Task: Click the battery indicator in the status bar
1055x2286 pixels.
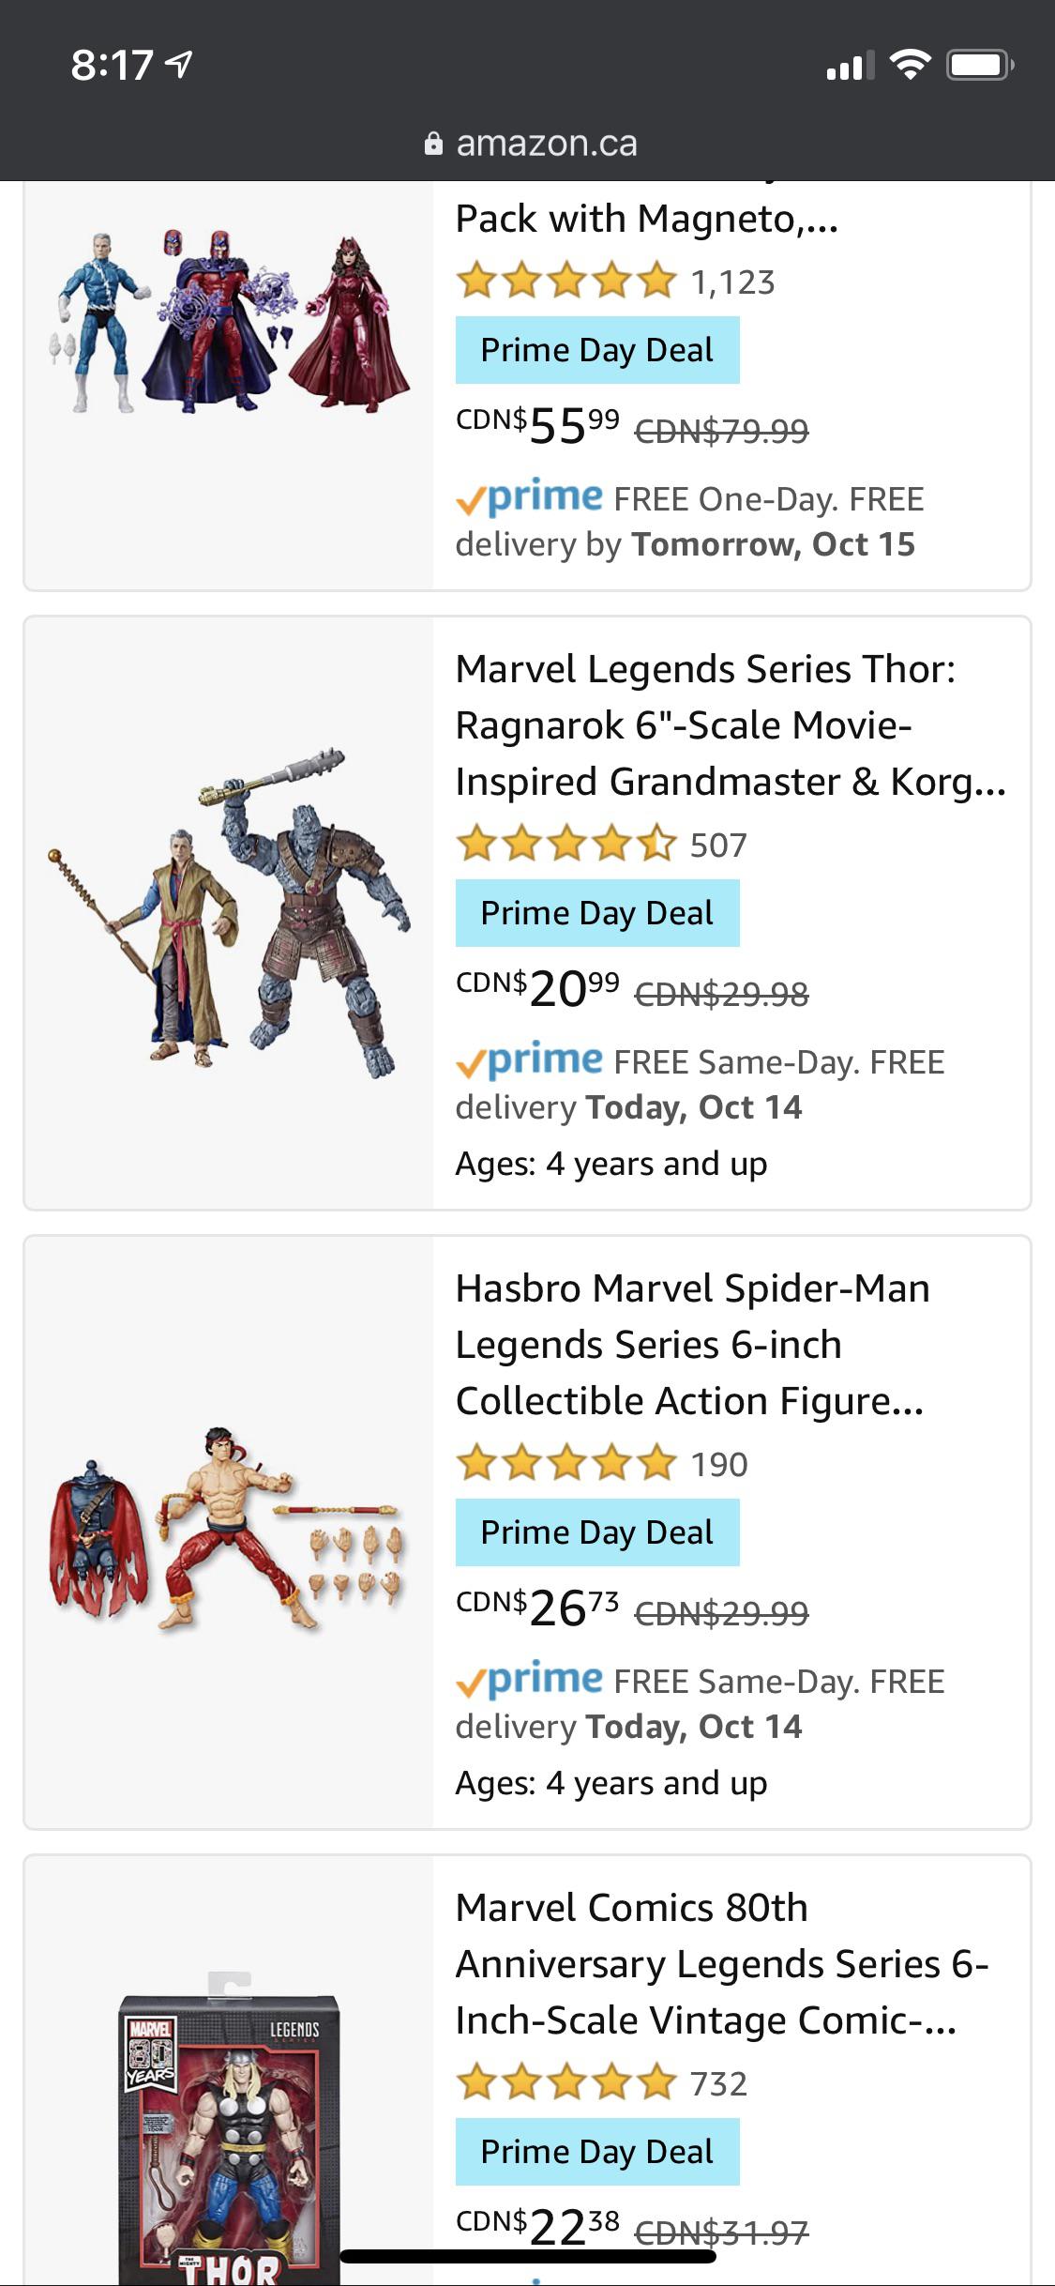Action: (x=978, y=66)
